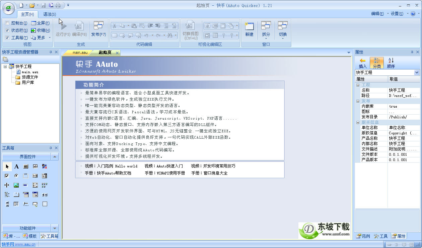
Task: Select the checkbox control in the toolbox
Action: 7,175
